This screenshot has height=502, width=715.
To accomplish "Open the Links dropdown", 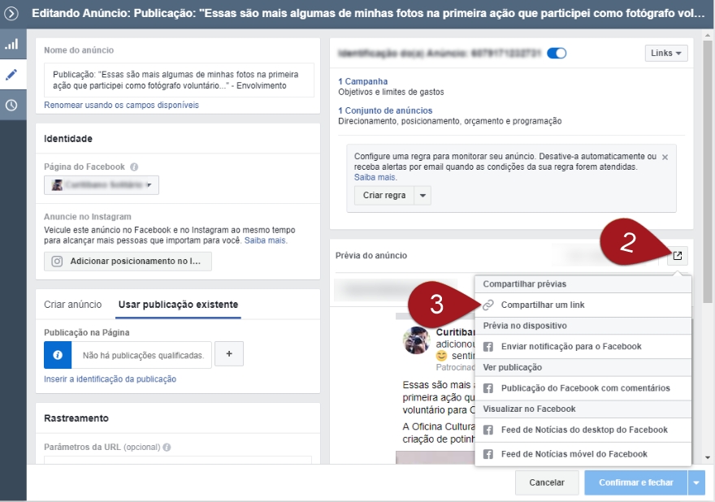I will (x=666, y=53).
